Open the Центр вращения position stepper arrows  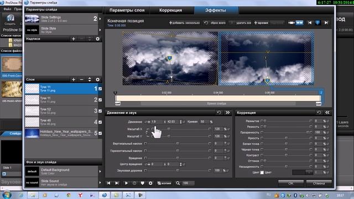click(180, 164)
